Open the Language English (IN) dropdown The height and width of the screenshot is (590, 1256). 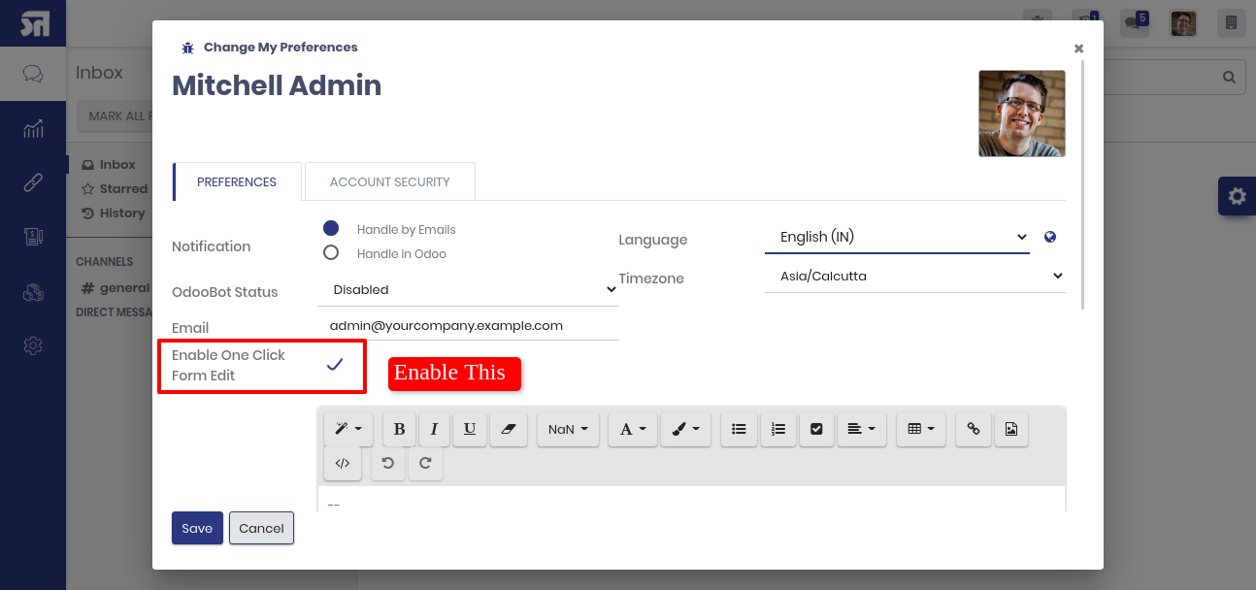897,237
